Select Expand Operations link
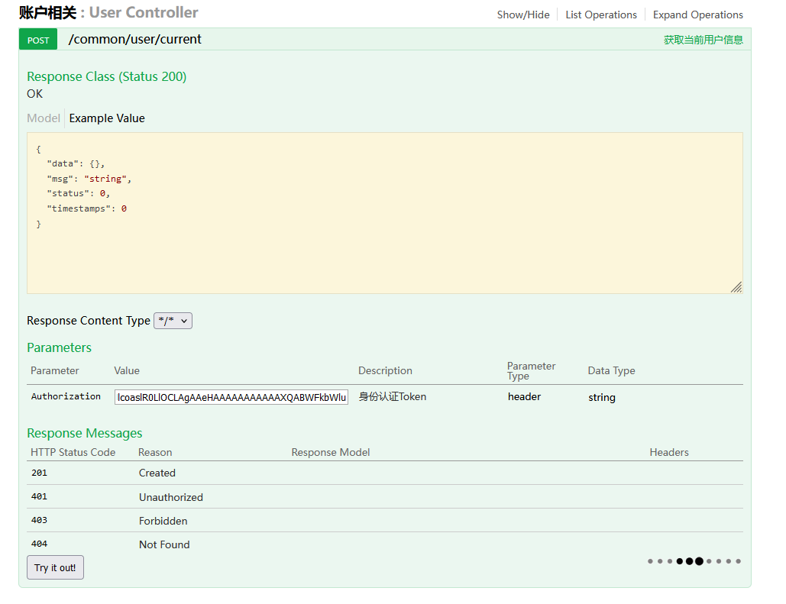The width and height of the screenshot is (786, 604). coord(697,15)
